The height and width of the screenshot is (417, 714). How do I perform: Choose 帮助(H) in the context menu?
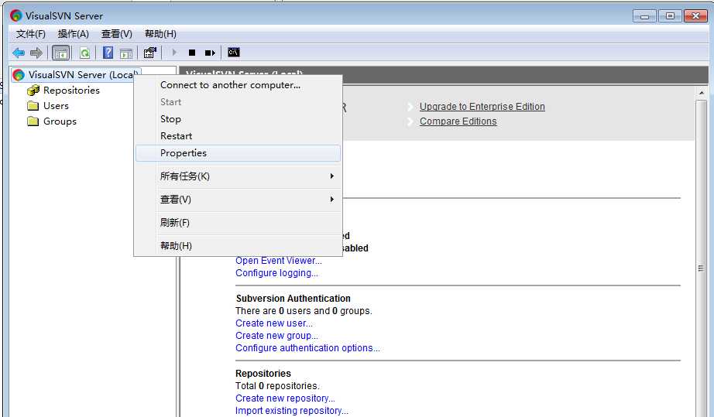pos(239,245)
